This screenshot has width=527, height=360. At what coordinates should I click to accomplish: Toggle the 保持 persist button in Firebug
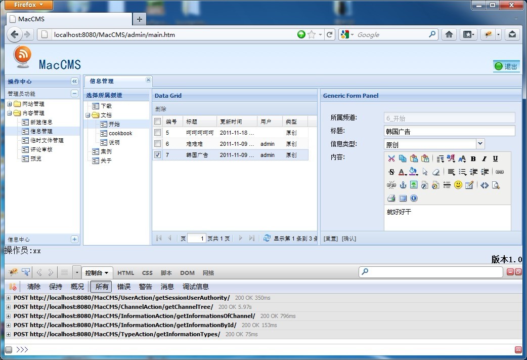(x=56, y=287)
